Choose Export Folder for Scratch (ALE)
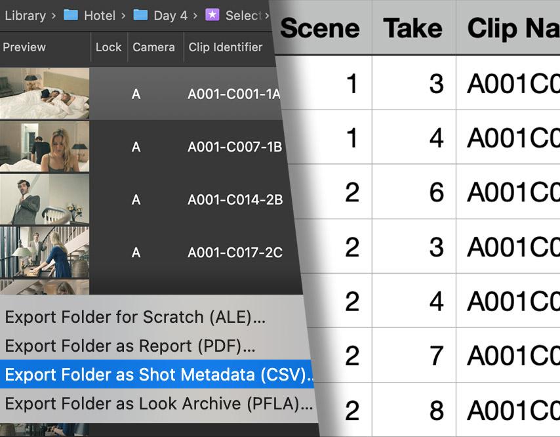The image size is (560, 437). tap(135, 317)
